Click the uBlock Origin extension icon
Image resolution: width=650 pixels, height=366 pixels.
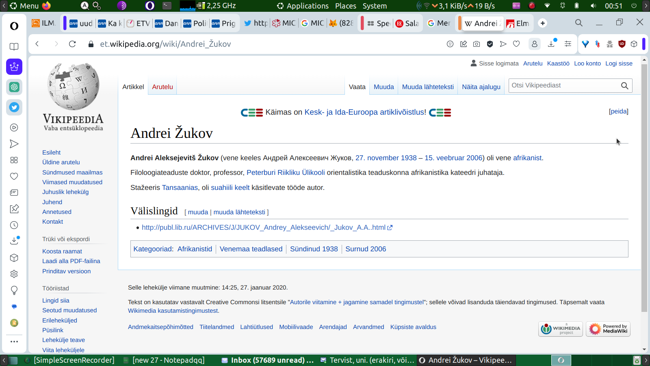622,44
